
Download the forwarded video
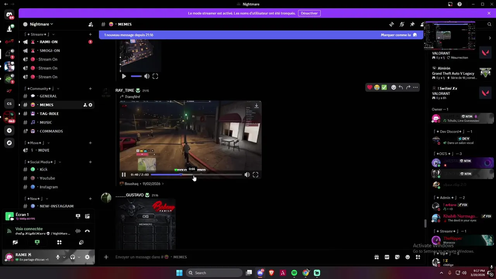pyautogui.click(x=256, y=105)
